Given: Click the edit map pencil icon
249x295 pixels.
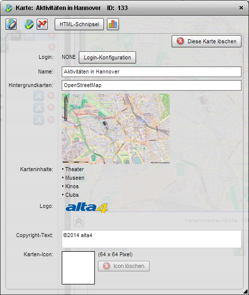Looking at the screenshot, I should click(11, 24).
